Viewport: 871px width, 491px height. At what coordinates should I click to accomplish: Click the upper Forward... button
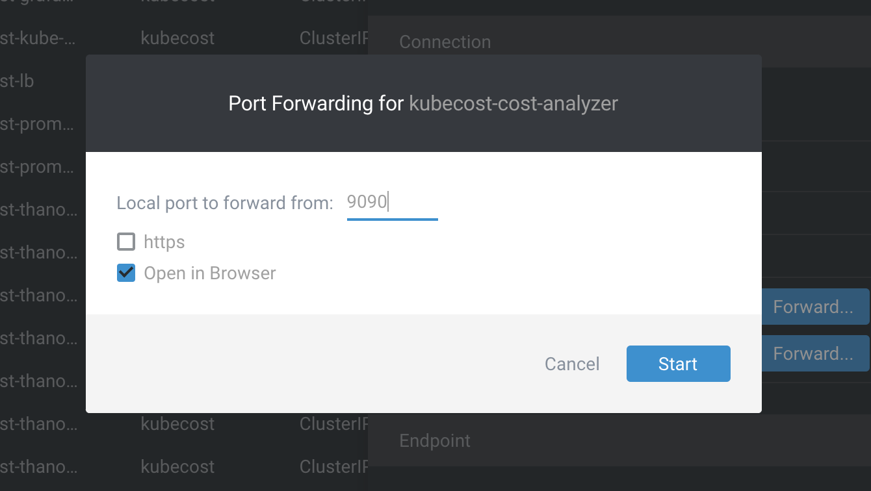(x=813, y=307)
